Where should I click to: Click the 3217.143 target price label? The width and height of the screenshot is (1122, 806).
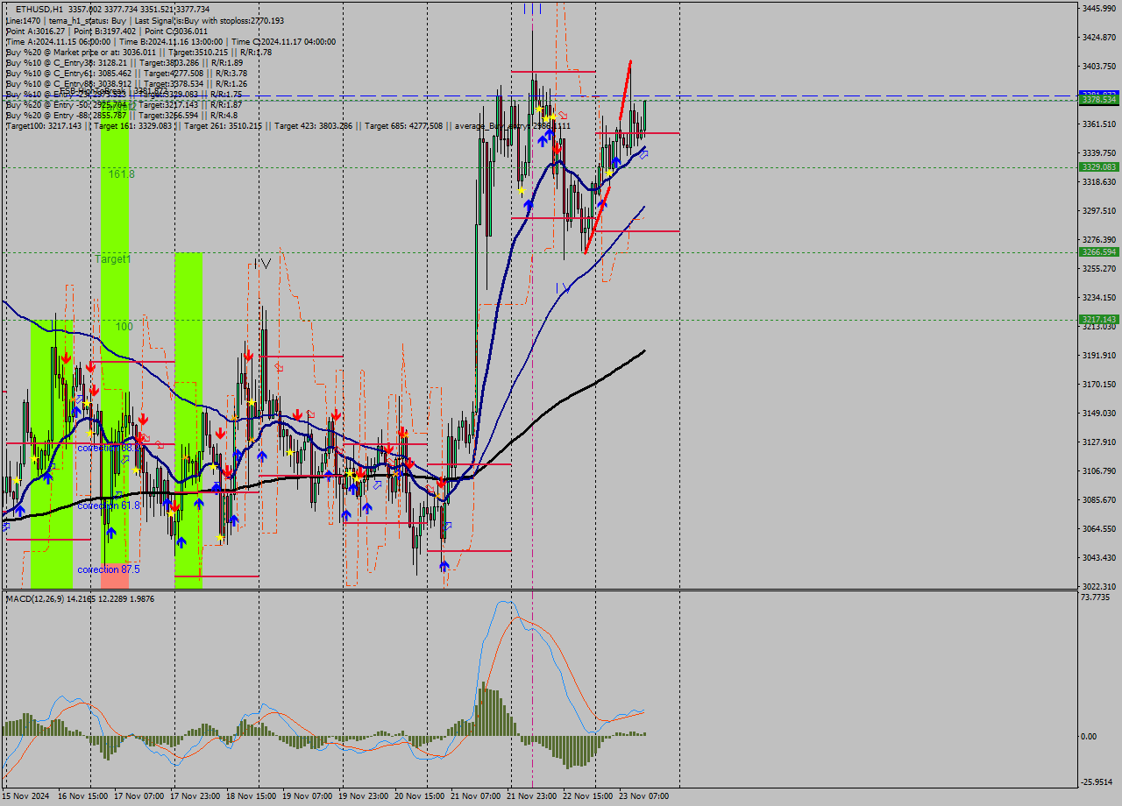[1098, 320]
